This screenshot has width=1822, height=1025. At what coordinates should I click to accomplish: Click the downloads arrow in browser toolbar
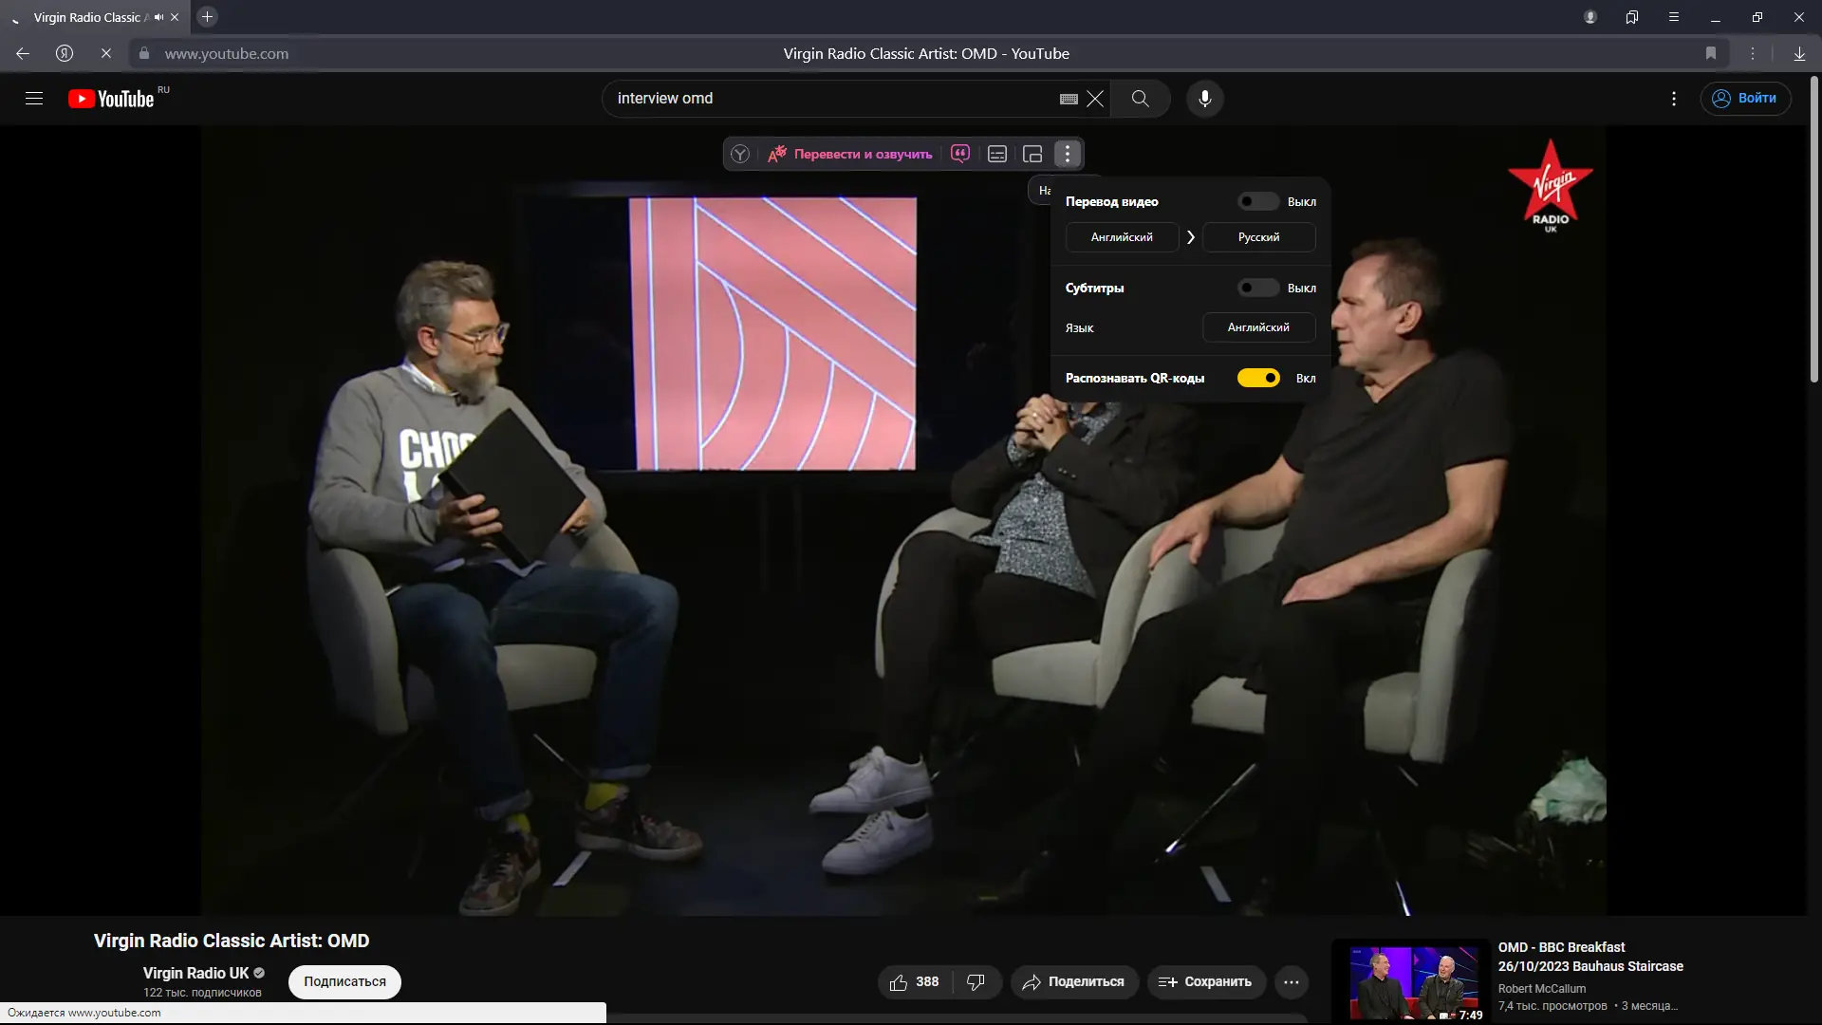[1798, 54]
